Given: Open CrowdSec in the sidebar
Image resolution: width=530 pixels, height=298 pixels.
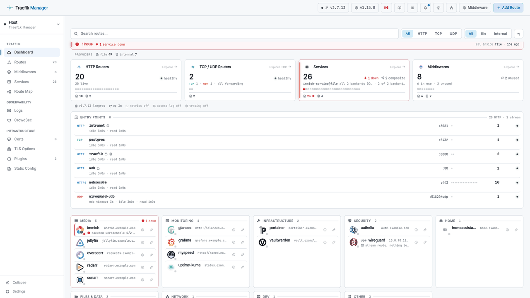Looking at the screenshot, I should pos(32,120).
